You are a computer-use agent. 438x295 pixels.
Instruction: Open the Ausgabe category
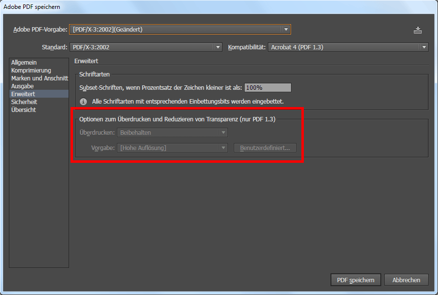23,86
